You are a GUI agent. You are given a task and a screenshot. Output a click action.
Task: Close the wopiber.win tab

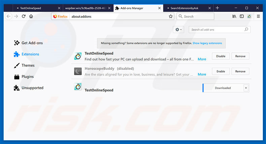click(x=109, y=8)
